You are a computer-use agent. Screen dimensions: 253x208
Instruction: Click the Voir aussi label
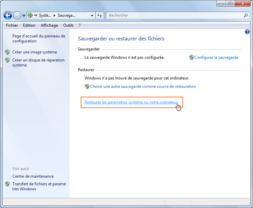[21, 169]
